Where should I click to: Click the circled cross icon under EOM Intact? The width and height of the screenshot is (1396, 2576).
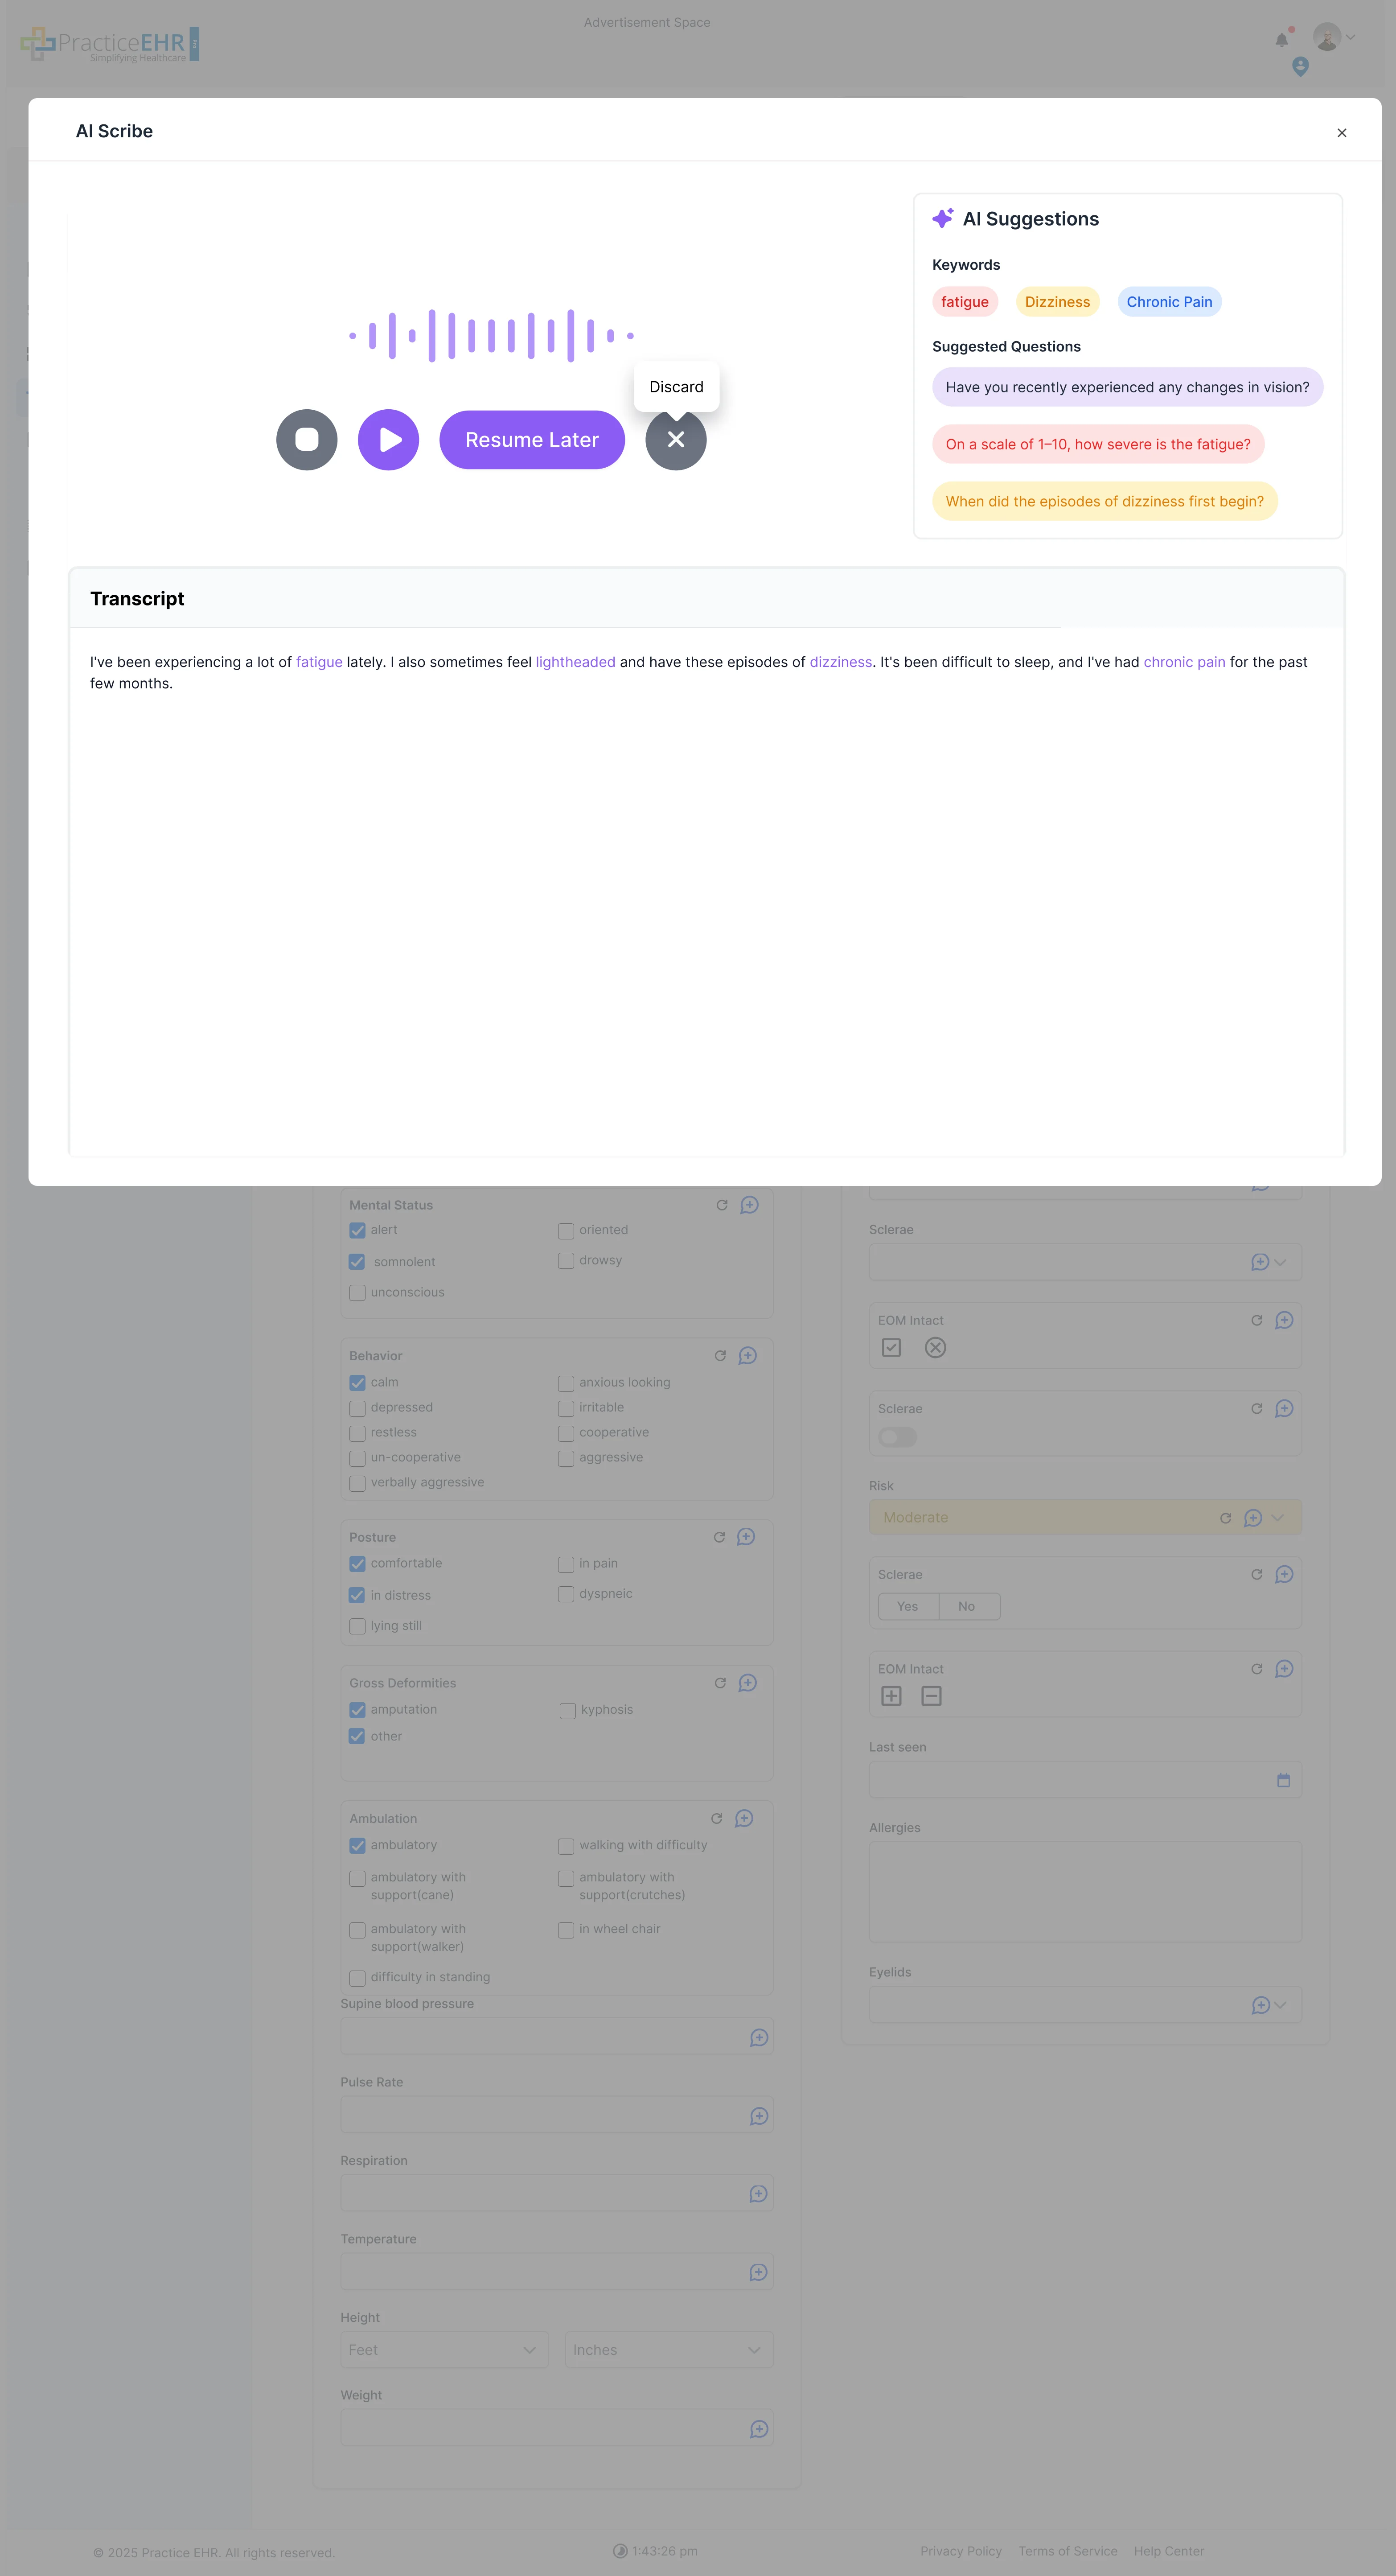[x=936, y=1348]
